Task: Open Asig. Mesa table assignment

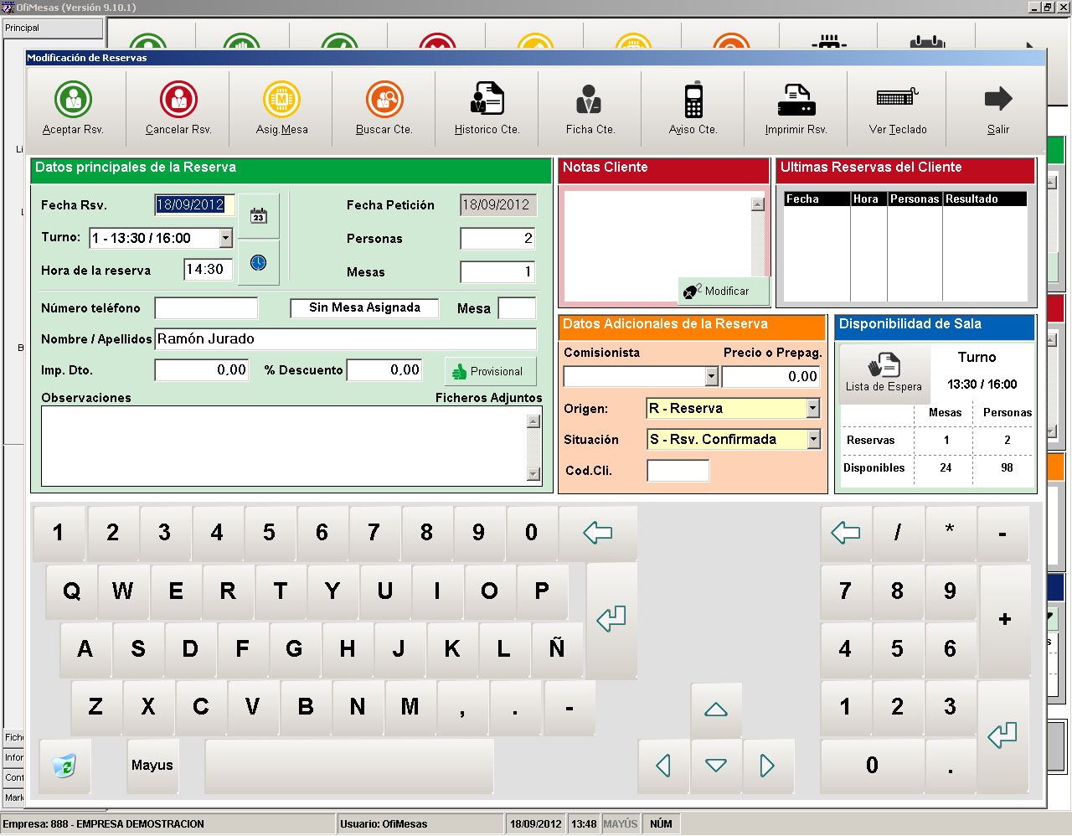Action: (x=281, y=107)
